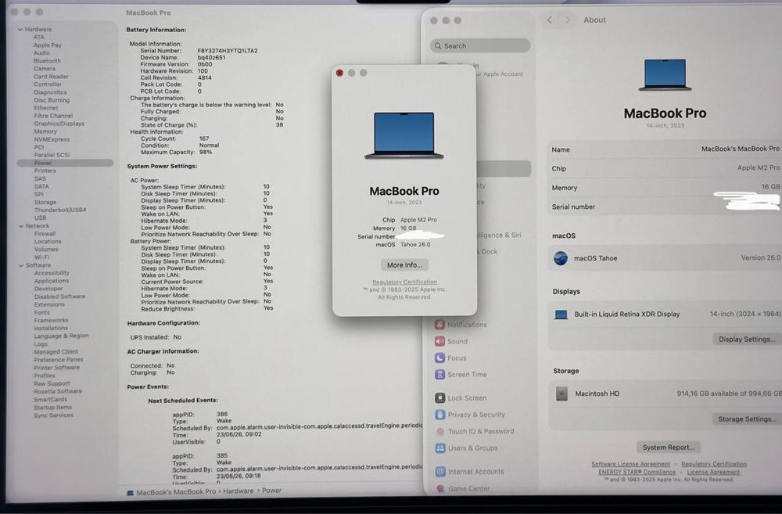The image size is (782, 514).
Task: Select Bluetooth in Hardware list
Action: (x=47, y=61)
